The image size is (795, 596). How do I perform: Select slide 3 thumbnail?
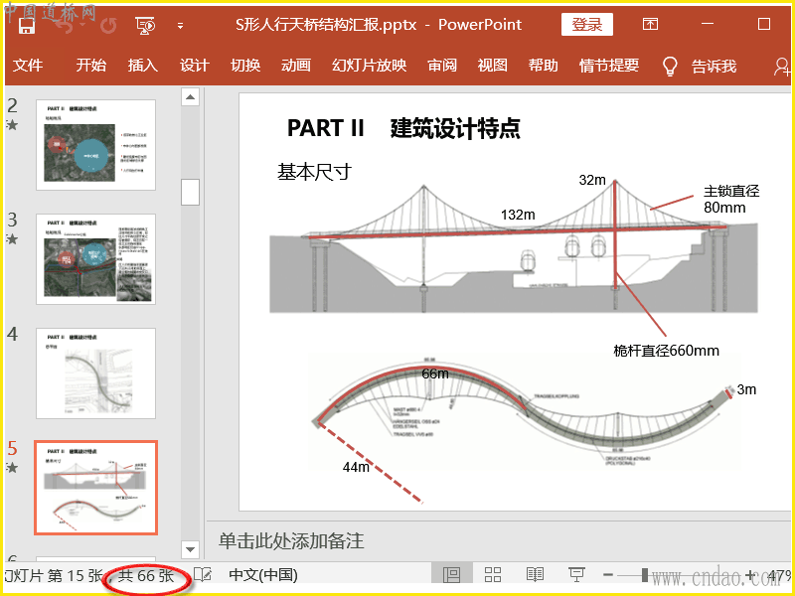click(95, 259)
